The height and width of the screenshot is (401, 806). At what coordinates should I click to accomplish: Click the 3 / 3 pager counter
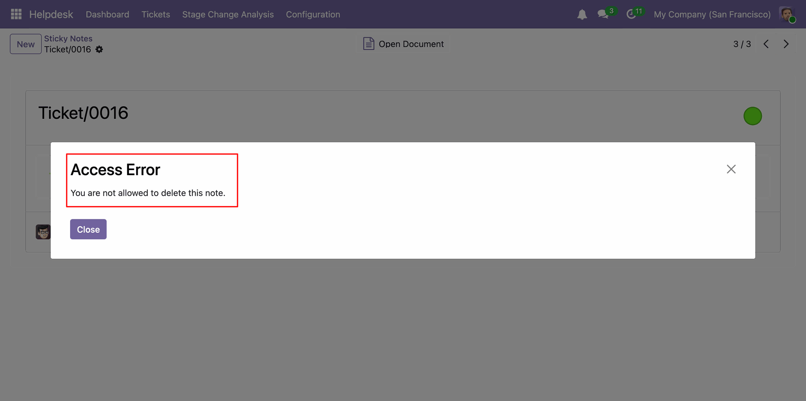742,44
